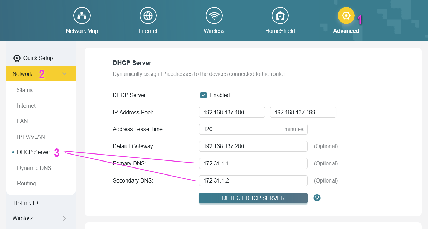Click the Advanced gear icon

tap(346, 16)
